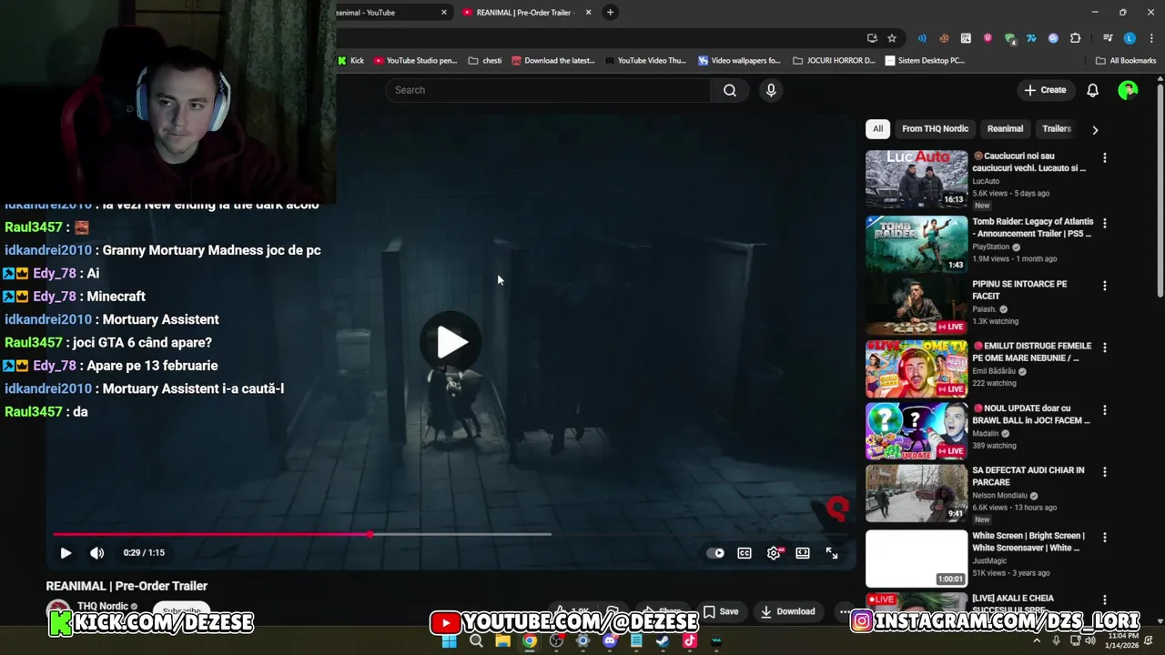1165x655 pixels.
Task: Open the THQ Nordic channel link
Action: tap(103, 606)
